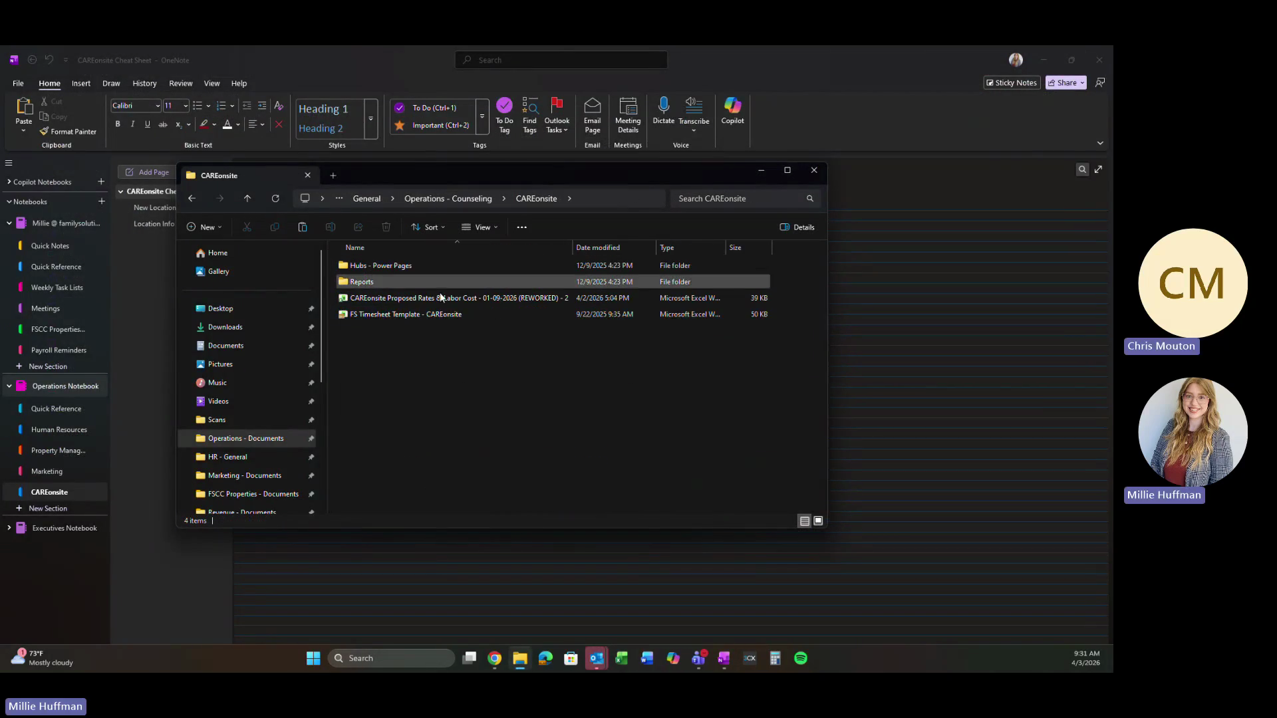Switch to the Draw ribbon tab

[111, 83]
